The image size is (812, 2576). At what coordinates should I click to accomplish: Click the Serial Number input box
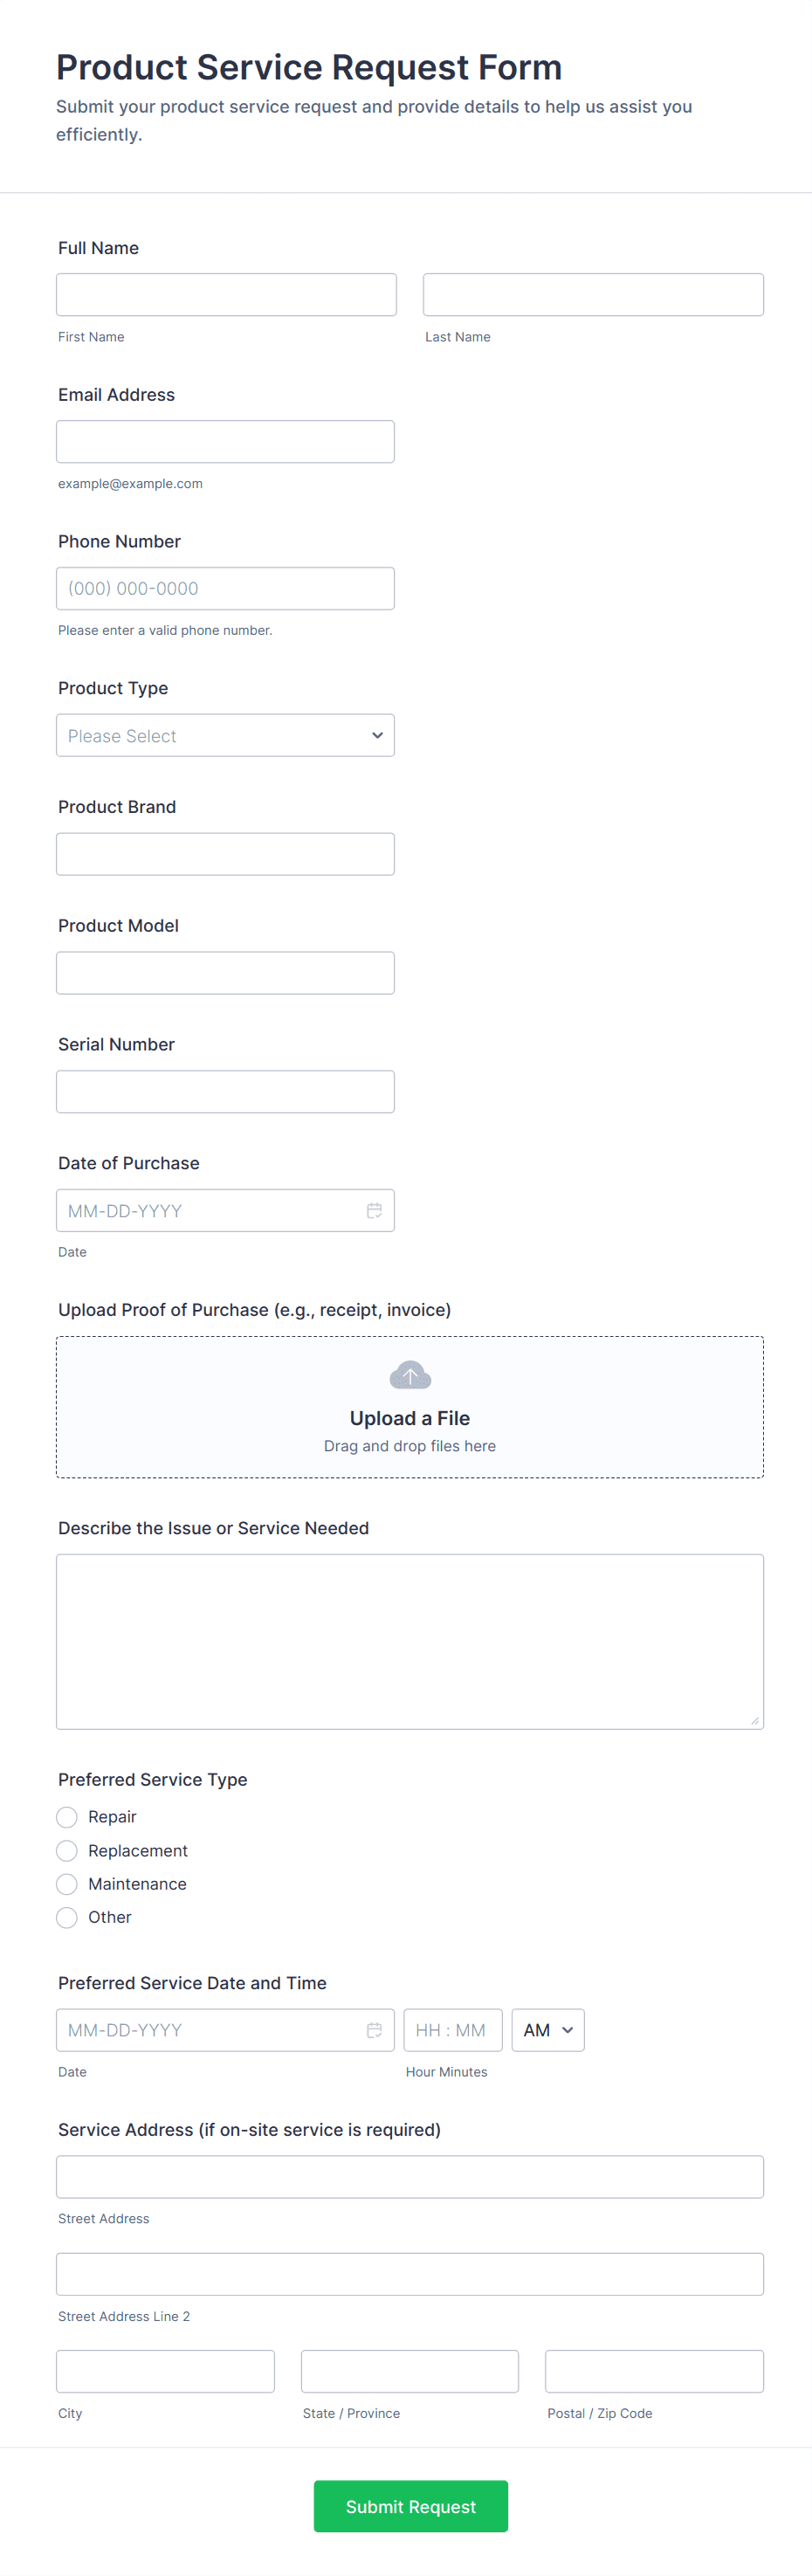[x=225, y=1091]
